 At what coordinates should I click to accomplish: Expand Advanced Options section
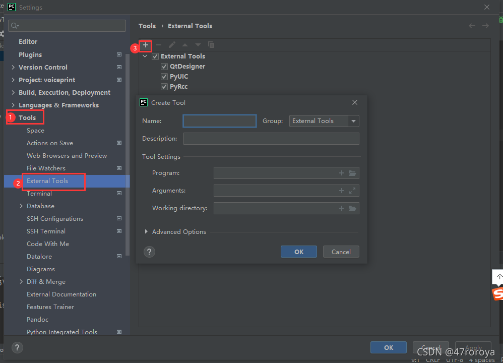coord(146,231)
